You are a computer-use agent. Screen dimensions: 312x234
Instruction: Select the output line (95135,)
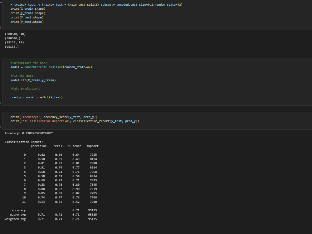click(12, 47)
